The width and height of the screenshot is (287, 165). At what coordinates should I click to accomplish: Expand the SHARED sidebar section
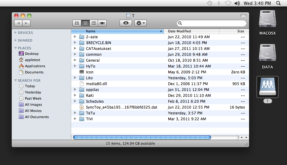point(15,40)
